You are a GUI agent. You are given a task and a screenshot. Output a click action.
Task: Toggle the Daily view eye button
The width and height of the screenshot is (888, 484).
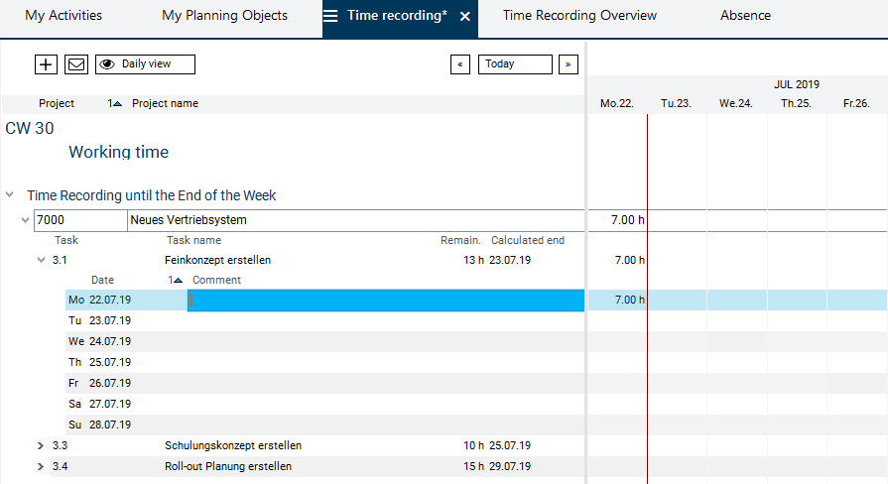(x=145, y=64)
